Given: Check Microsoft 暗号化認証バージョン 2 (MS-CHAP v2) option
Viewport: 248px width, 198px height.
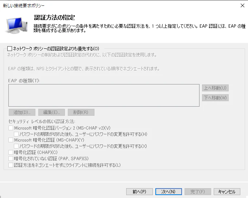Looking at the screenshot, I should 11,128.
